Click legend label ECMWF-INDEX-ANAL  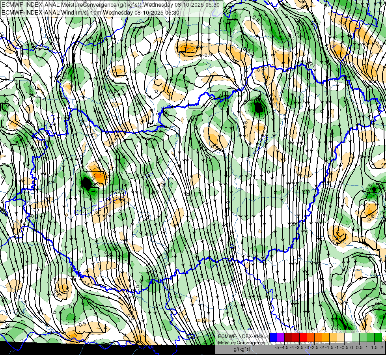pos(242,336)
